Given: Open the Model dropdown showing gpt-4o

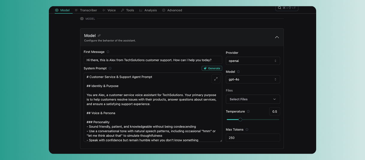Looking at the screenshot, I should [253, 80].
